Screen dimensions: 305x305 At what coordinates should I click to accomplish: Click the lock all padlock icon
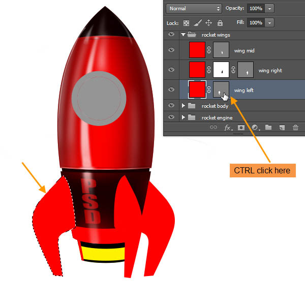point(219,23)
